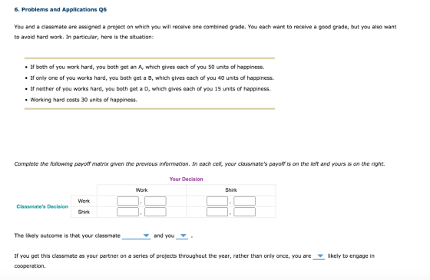
Task: Click classmate's payoff field for Work-Work cell
Action: tap(127, 201)
